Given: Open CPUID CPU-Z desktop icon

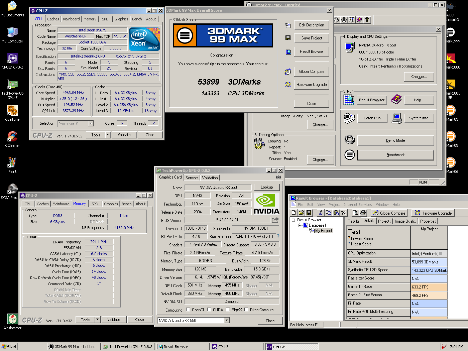Looking at the screenshot, I should coord(12,61).
